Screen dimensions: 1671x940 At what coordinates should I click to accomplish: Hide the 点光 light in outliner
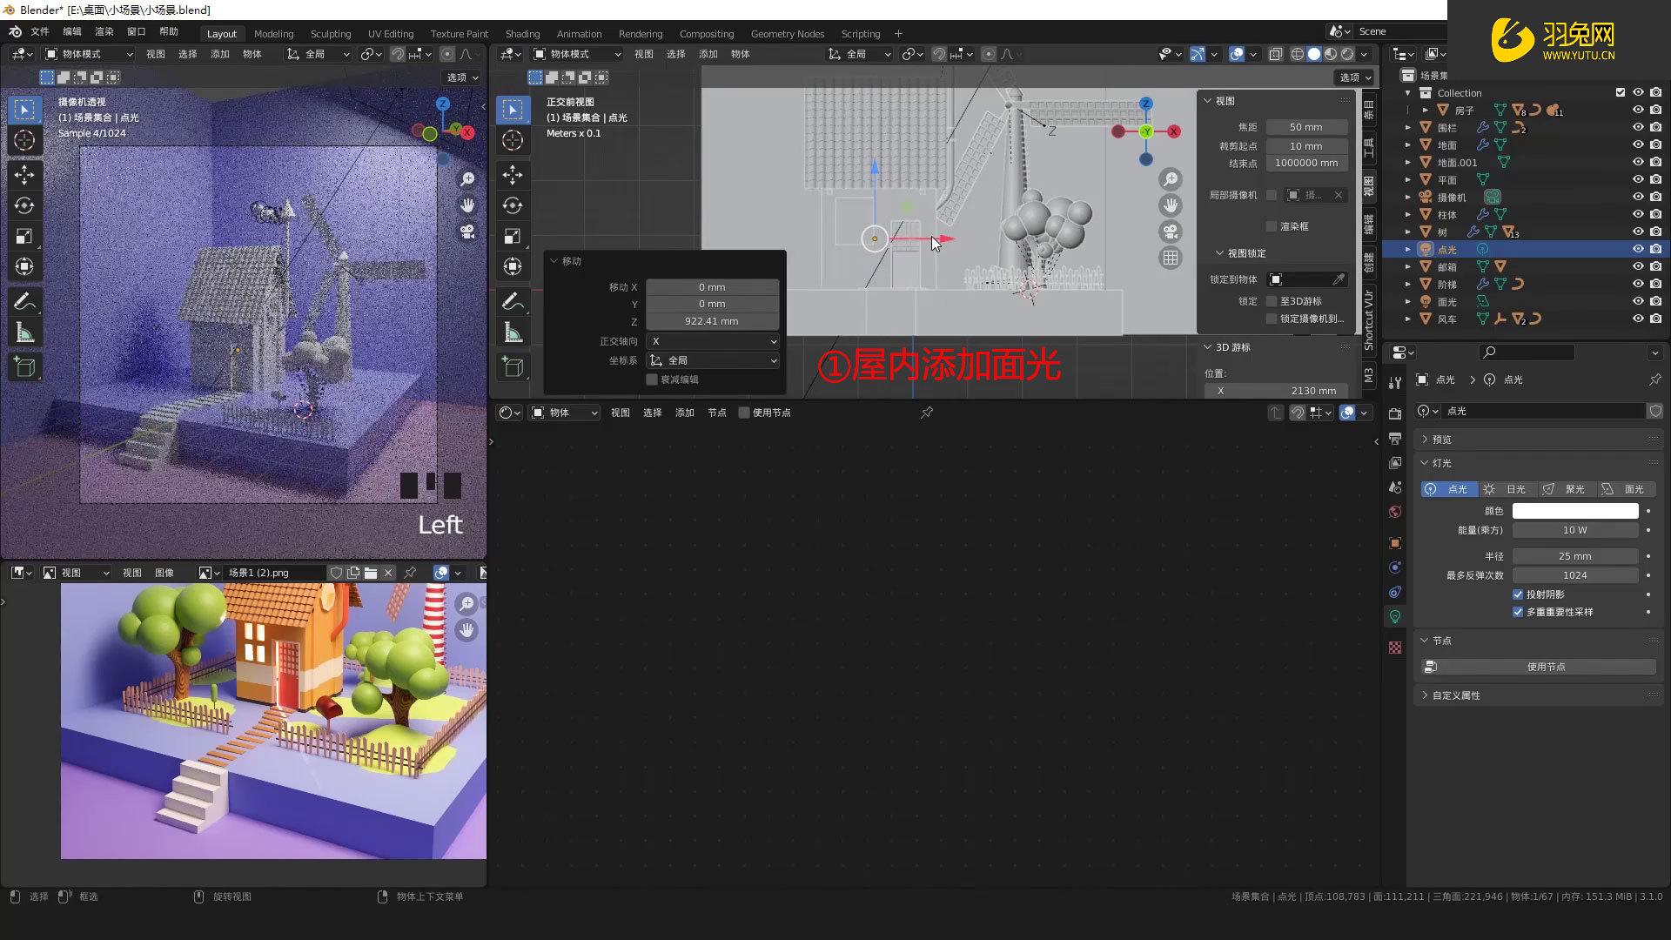pyautogui.click(x=1638, y=249)
